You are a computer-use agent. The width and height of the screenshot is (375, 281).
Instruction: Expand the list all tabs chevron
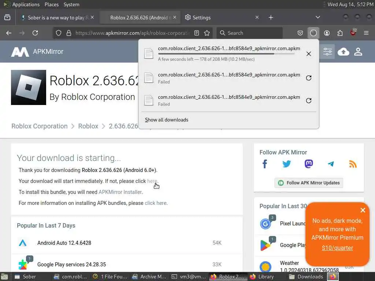[x=318, y=17]
